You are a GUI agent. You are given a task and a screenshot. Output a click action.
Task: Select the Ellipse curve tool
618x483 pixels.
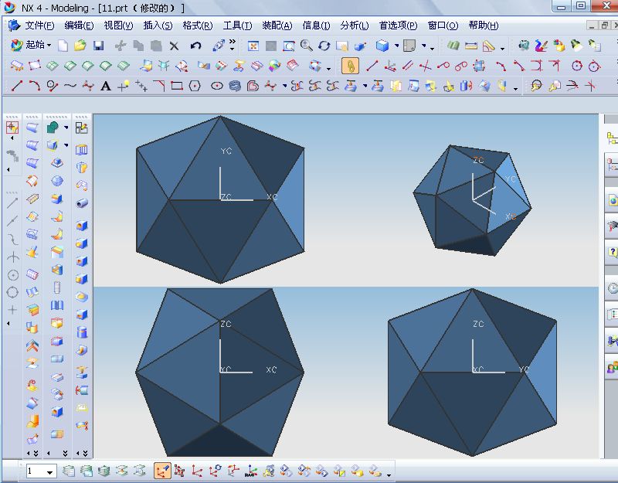tap(217, 86)
